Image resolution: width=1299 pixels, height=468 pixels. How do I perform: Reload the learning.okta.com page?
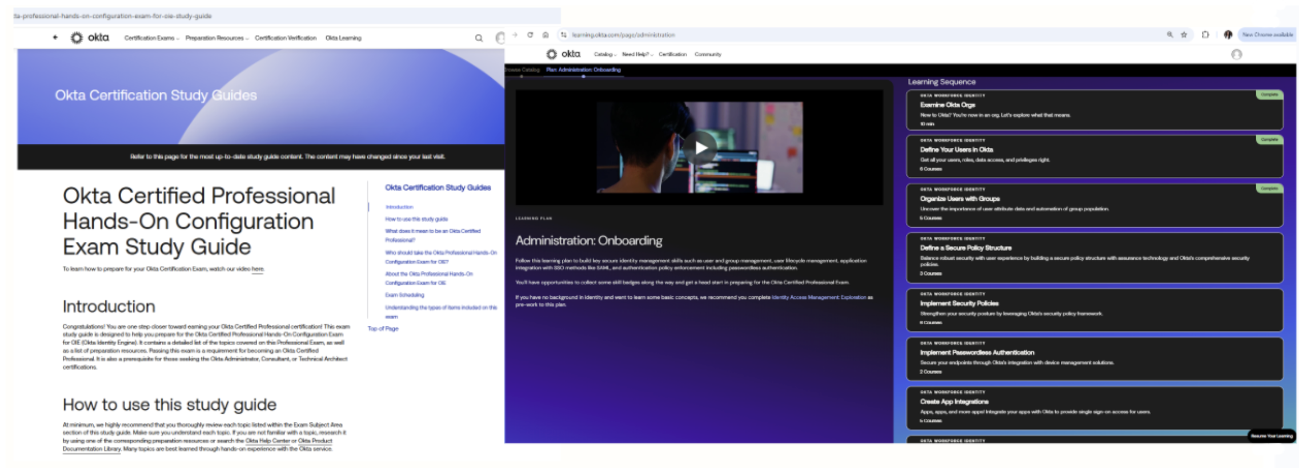pos(530,35)
